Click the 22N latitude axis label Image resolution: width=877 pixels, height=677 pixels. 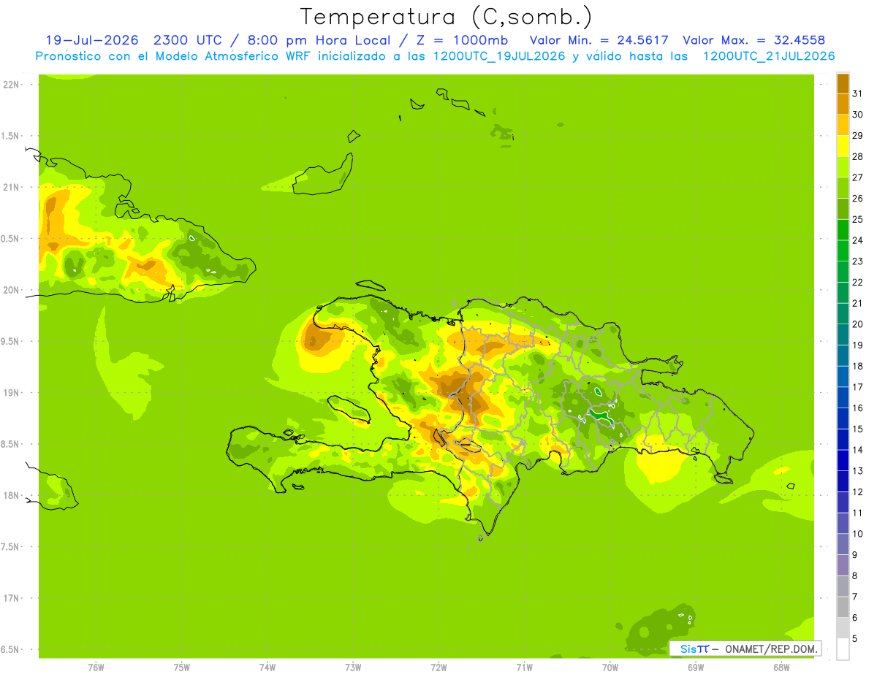(11, 85)
